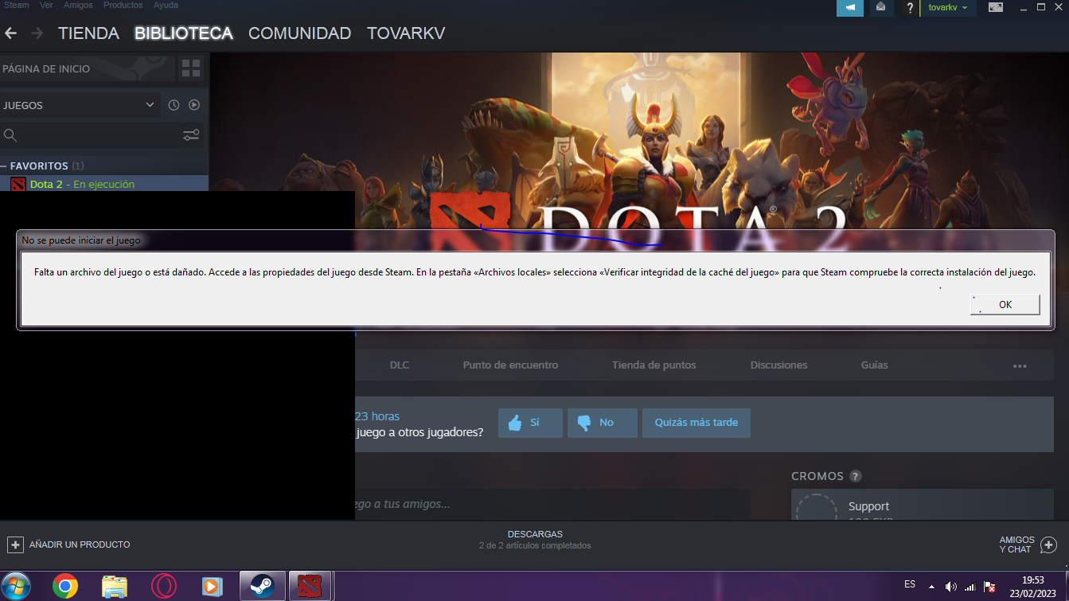
Task: Go back with the left arrow
Action: 11,33
